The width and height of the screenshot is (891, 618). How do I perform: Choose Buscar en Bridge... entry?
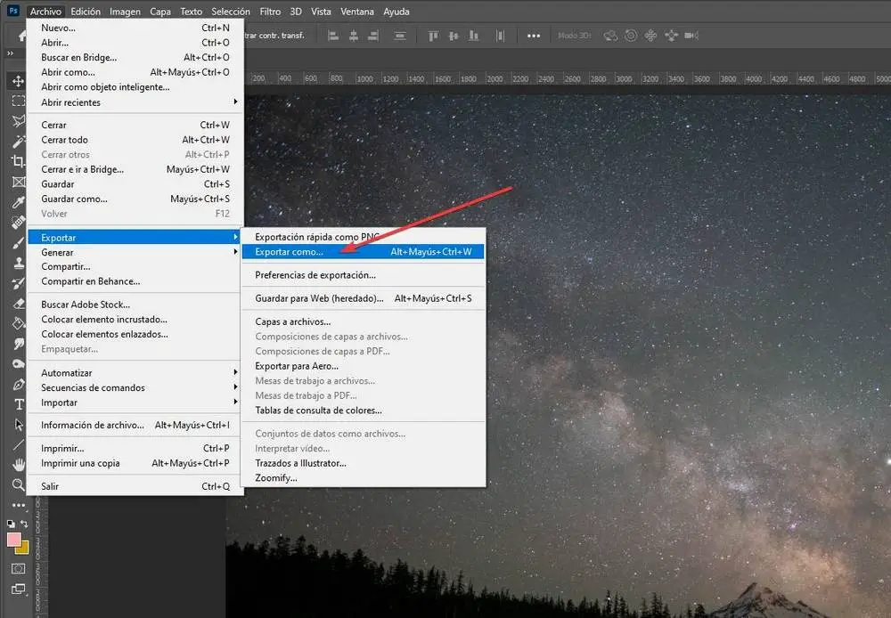point(135,57)
